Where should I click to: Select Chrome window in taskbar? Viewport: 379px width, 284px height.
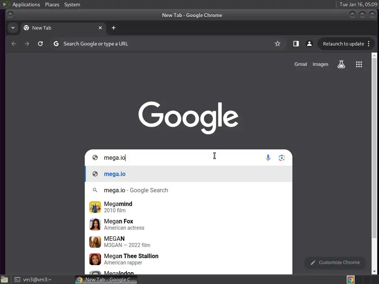[106, 280]
